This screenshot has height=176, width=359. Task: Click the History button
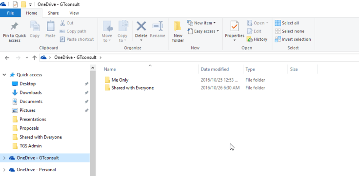coord(257,39)
